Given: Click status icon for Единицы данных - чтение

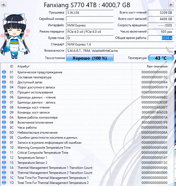Looking at the screenshot, I should click(x=4, y=97).
